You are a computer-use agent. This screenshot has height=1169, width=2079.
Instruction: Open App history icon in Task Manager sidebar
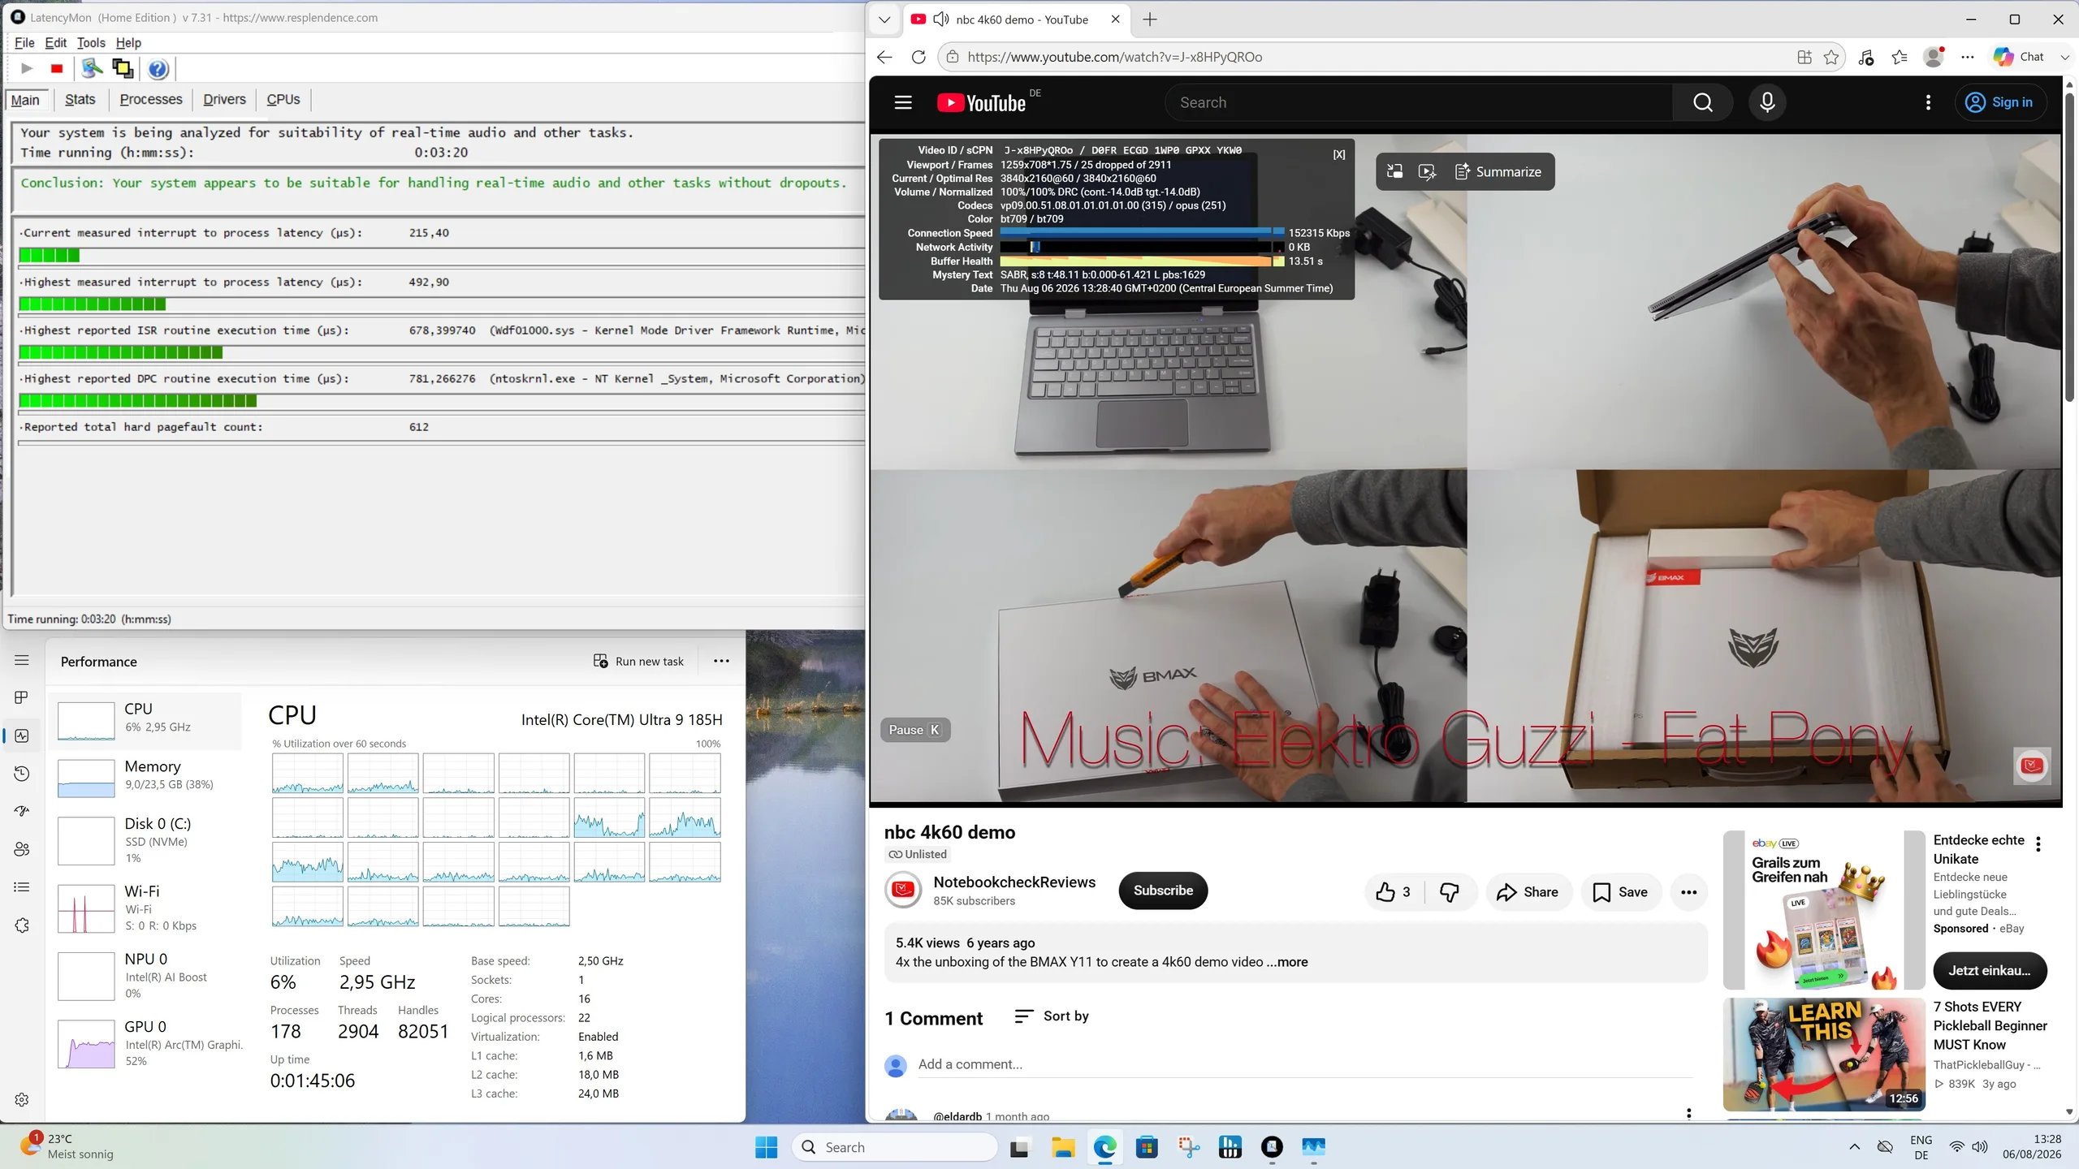22,774
